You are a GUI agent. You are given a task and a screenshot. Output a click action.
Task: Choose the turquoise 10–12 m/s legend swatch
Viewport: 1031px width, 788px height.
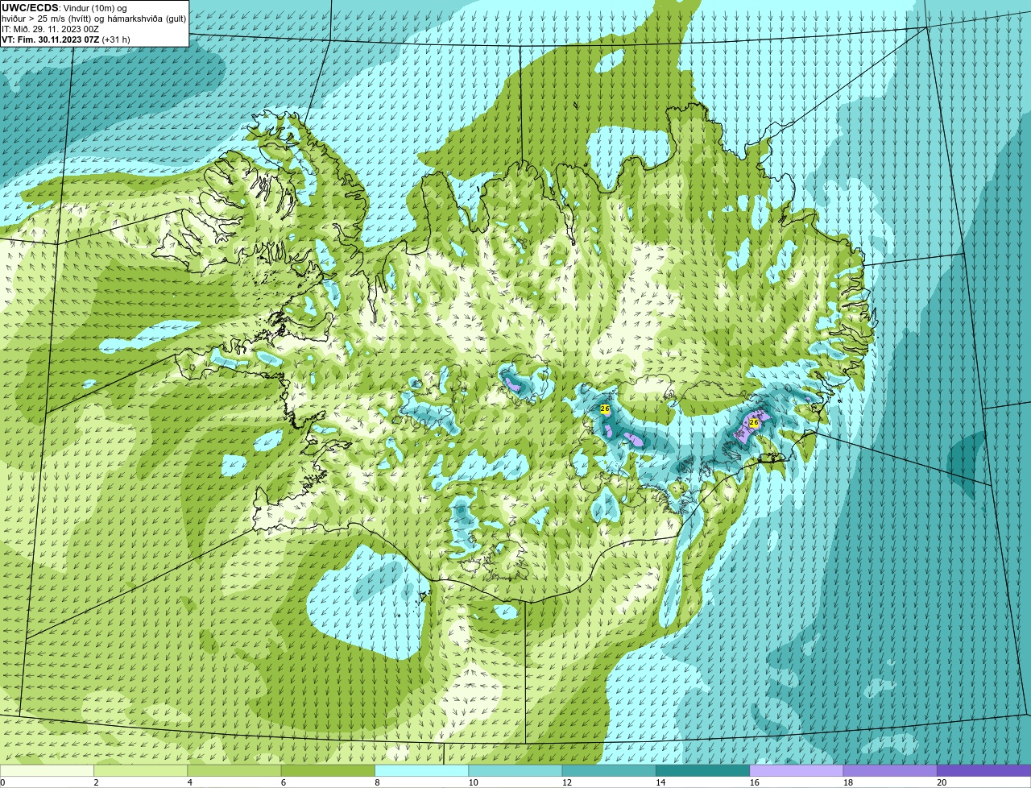point(515,770)
